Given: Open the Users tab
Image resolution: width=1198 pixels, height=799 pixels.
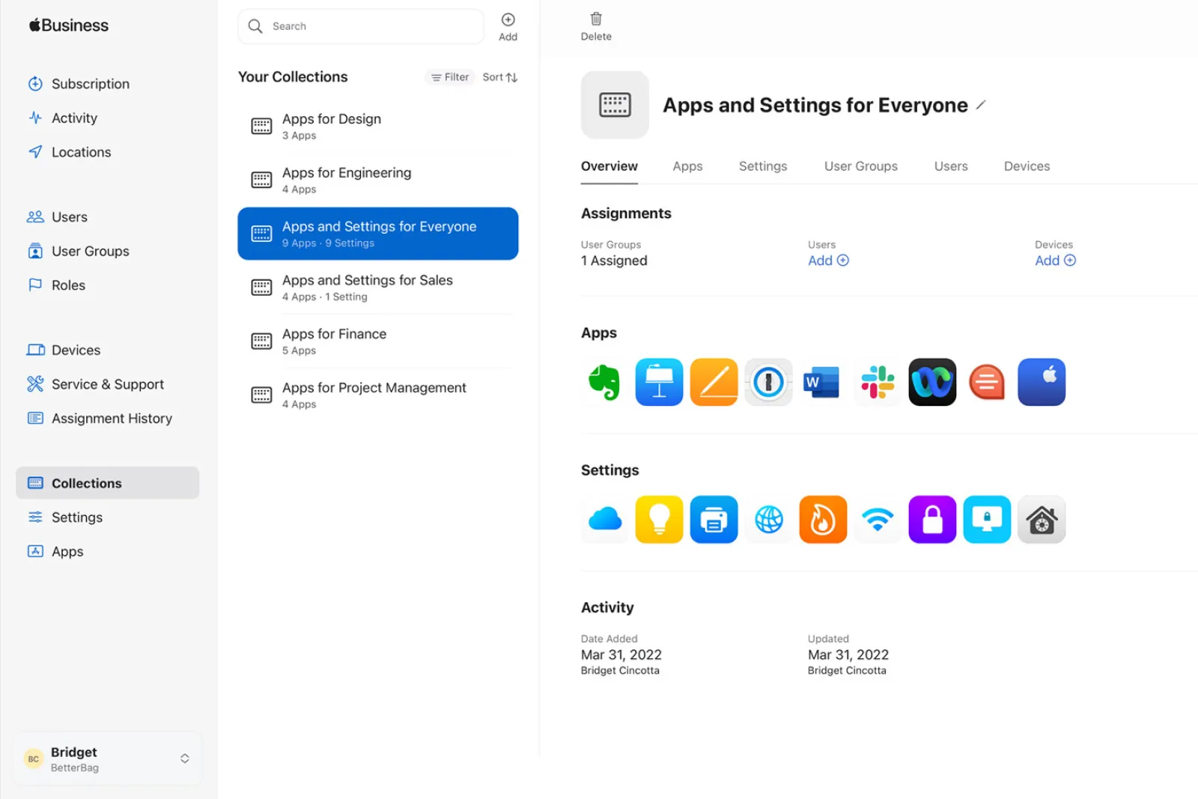Looking at the screenshot, I should click(x=951, y=166).
